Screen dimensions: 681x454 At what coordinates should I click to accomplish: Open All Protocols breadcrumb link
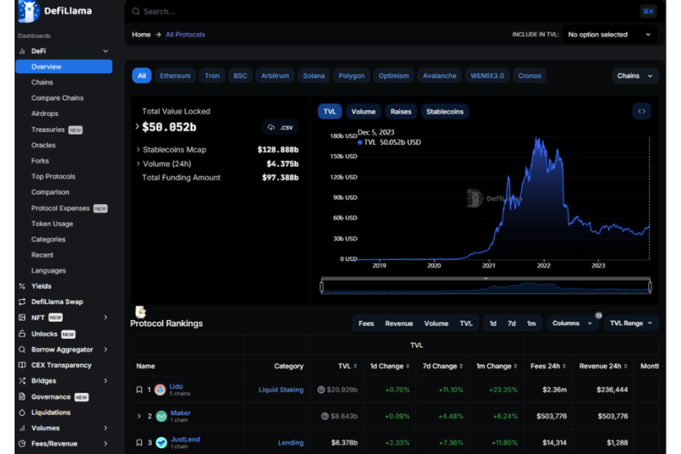pos(186,34)
